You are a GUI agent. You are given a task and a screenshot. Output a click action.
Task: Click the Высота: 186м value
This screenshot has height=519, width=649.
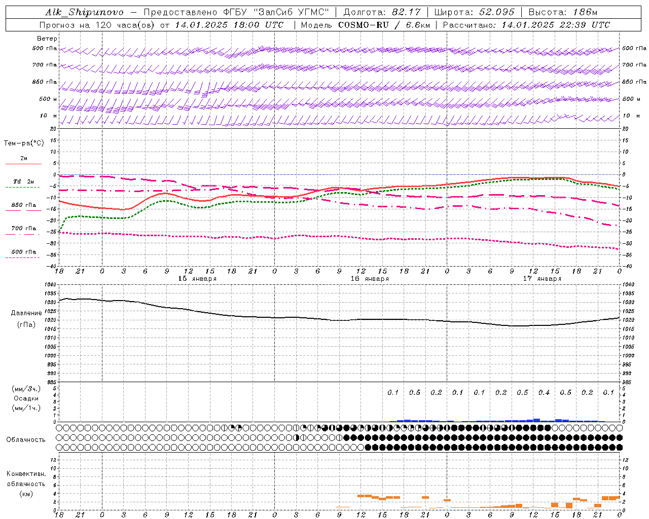pyautogui.click(x=563, y=12)
